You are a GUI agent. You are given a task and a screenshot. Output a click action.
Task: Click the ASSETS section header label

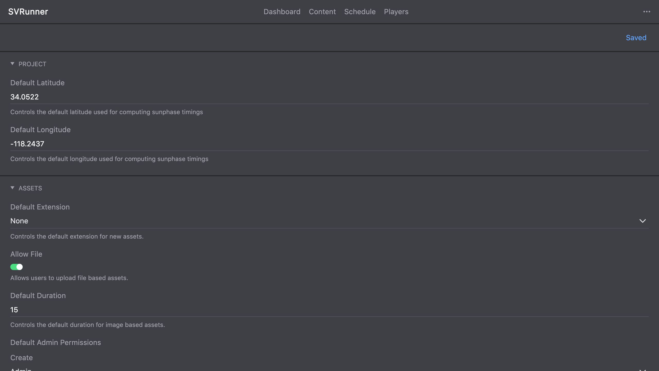[x=30, y=188]
